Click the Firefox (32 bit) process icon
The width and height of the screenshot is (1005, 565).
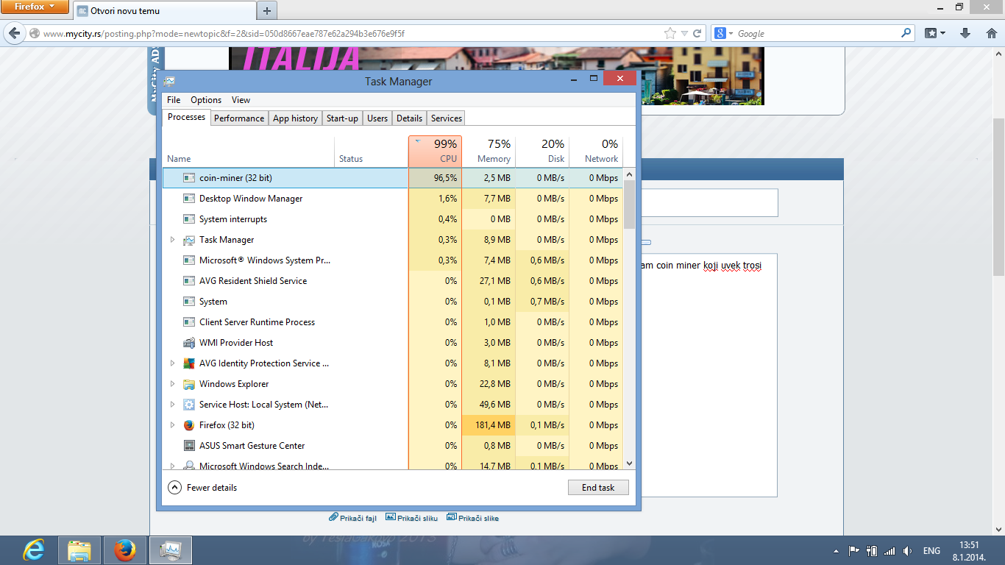tap(189, 425)
